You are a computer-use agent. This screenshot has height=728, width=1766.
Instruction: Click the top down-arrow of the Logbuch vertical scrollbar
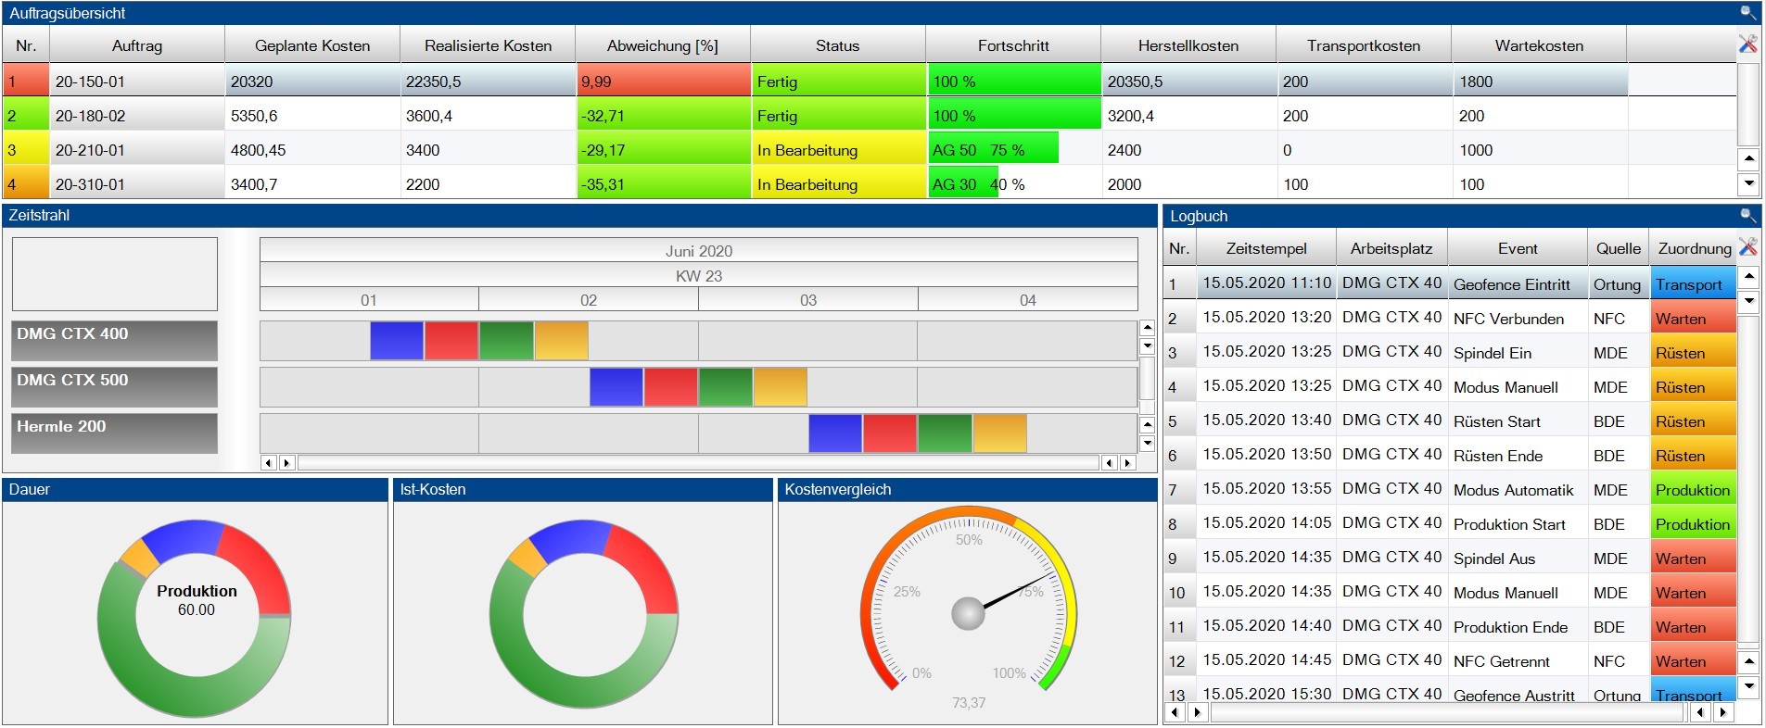1748,300
